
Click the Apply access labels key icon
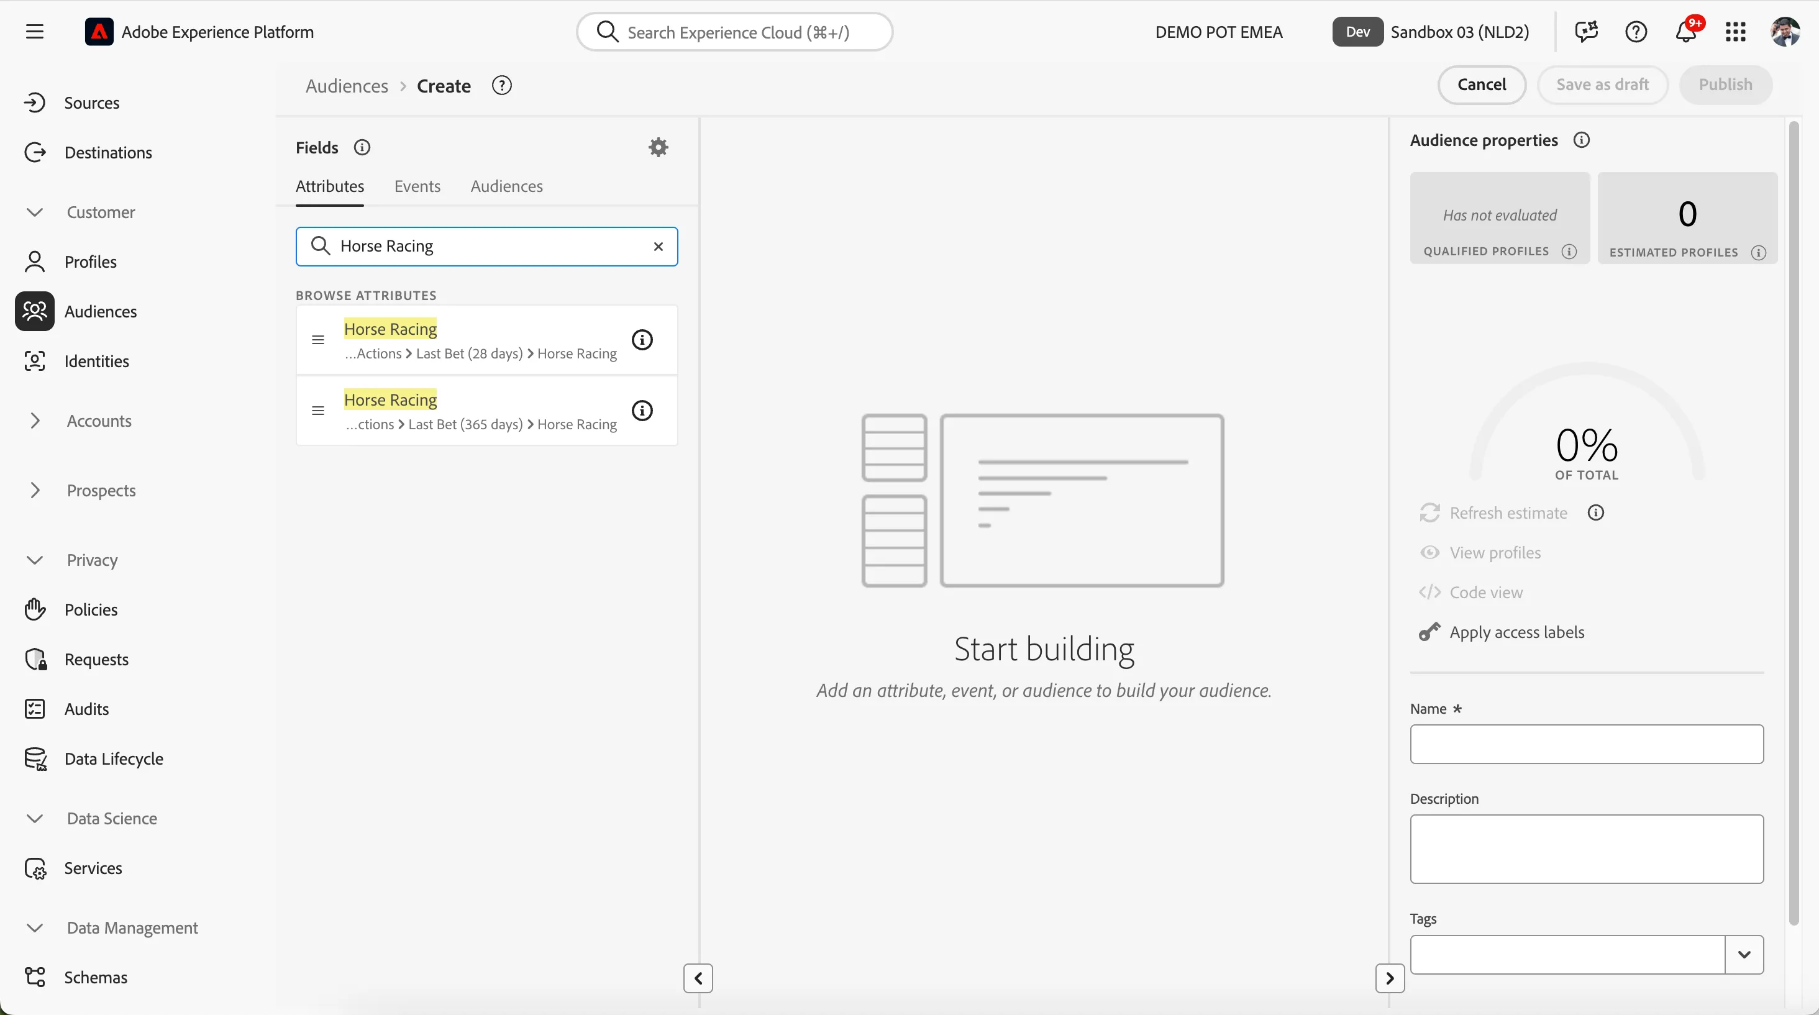click(1429, 632)
